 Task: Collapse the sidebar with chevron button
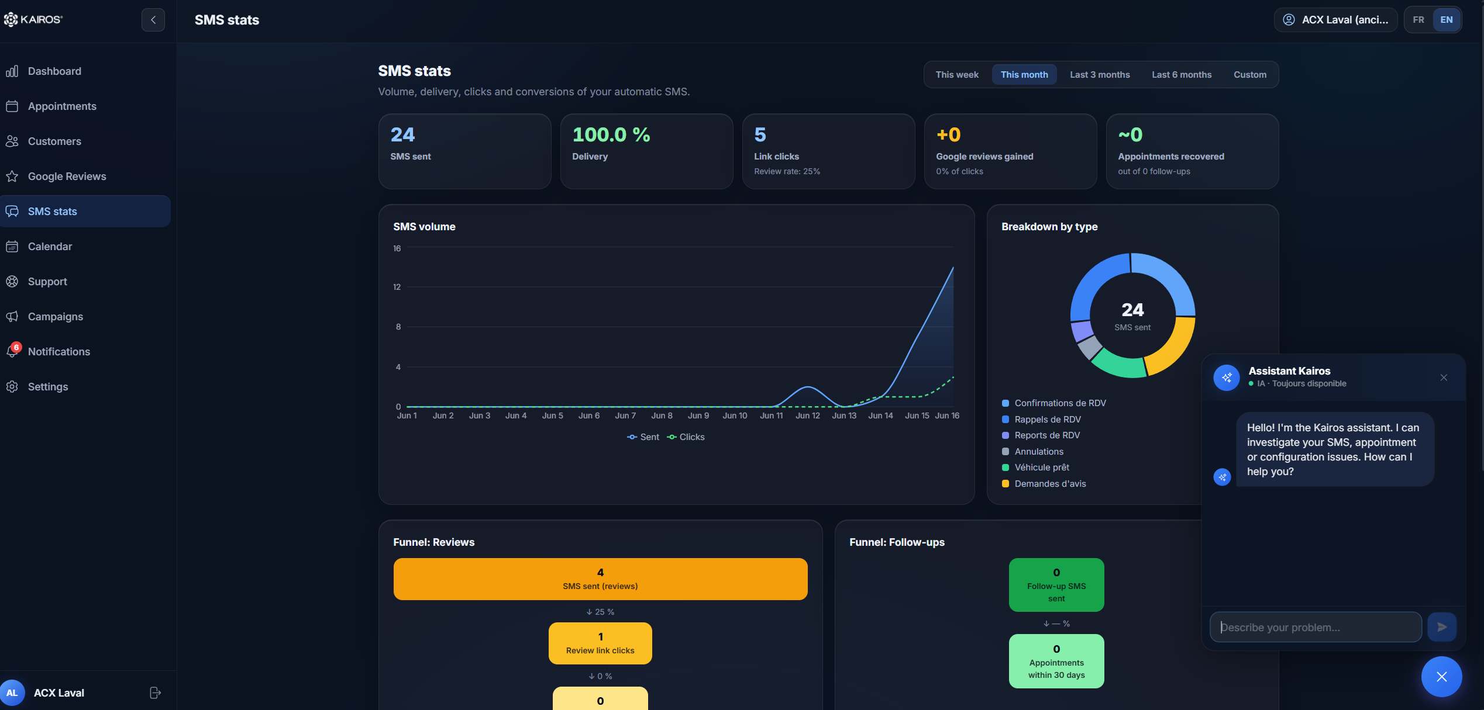tap(153, 20)
